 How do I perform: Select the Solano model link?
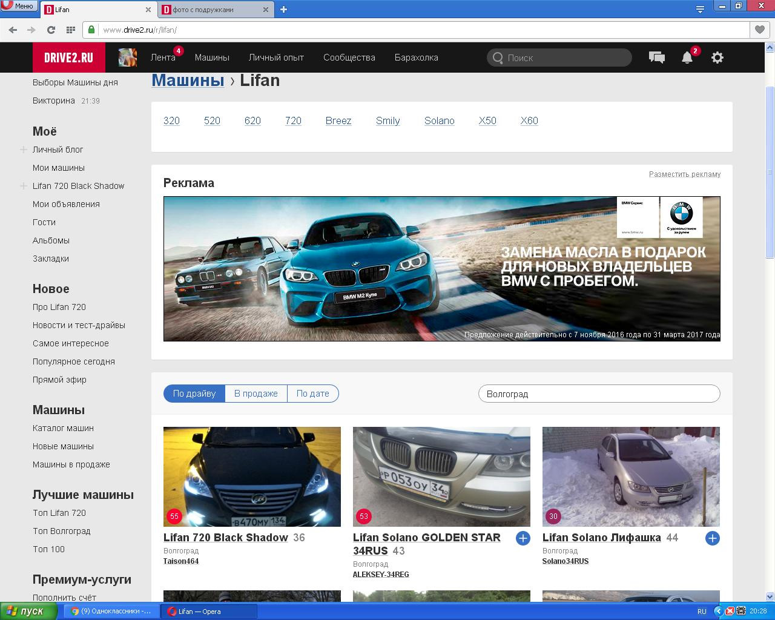click(440, 120)
